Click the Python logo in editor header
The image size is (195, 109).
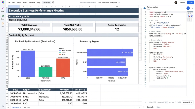click(x=145, y=8)
